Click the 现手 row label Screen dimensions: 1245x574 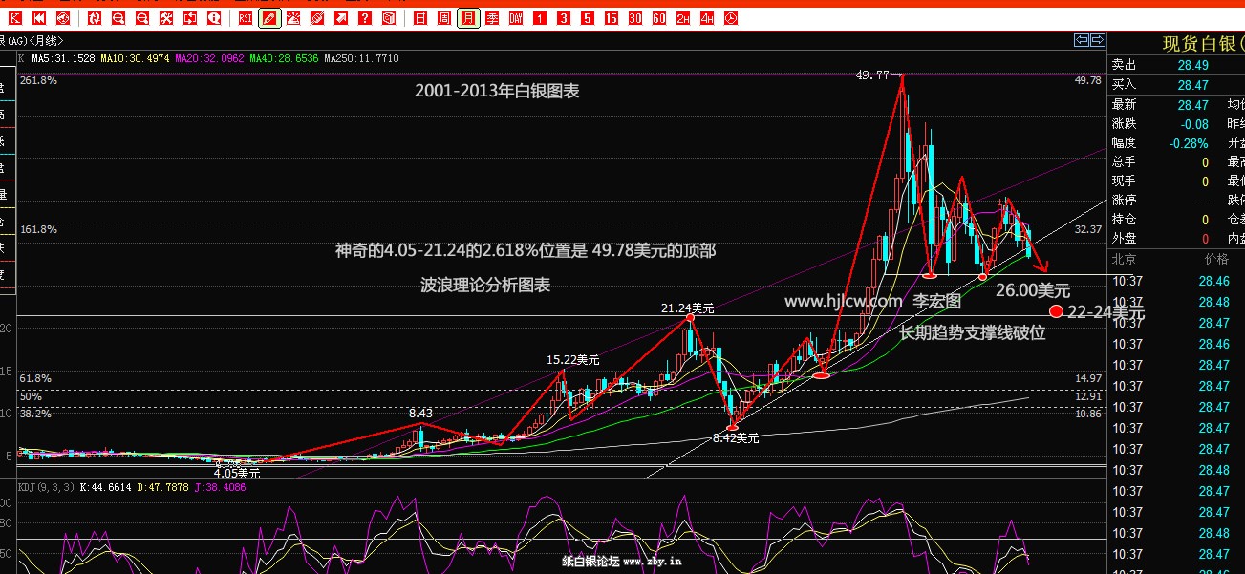1124,181
